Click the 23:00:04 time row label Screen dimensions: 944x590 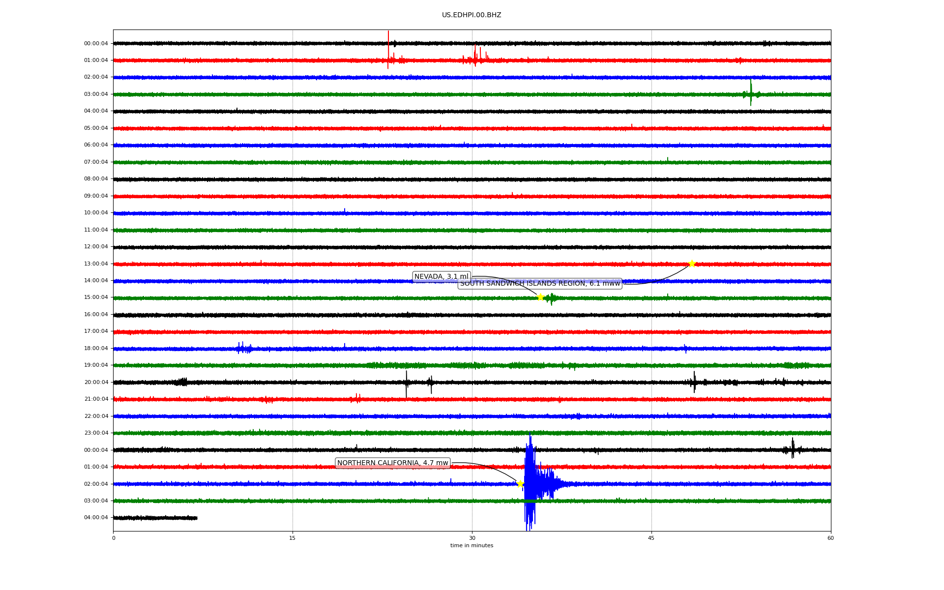96,433
